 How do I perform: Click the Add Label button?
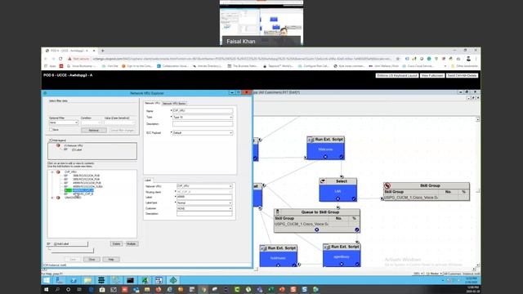[67, 244]
